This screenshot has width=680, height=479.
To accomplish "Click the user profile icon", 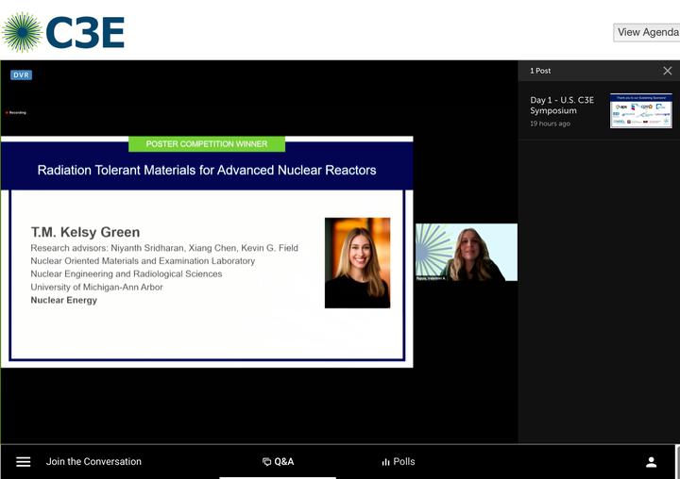I will (x=651, y=462).
